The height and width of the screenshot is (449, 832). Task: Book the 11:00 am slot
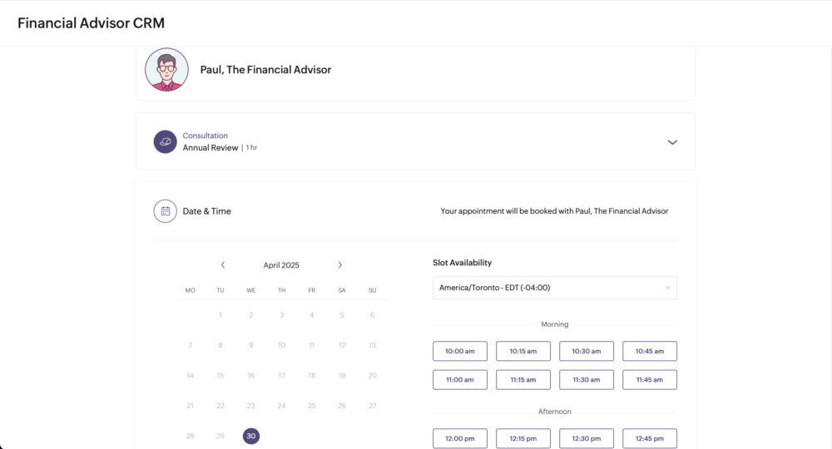(459, 379)
